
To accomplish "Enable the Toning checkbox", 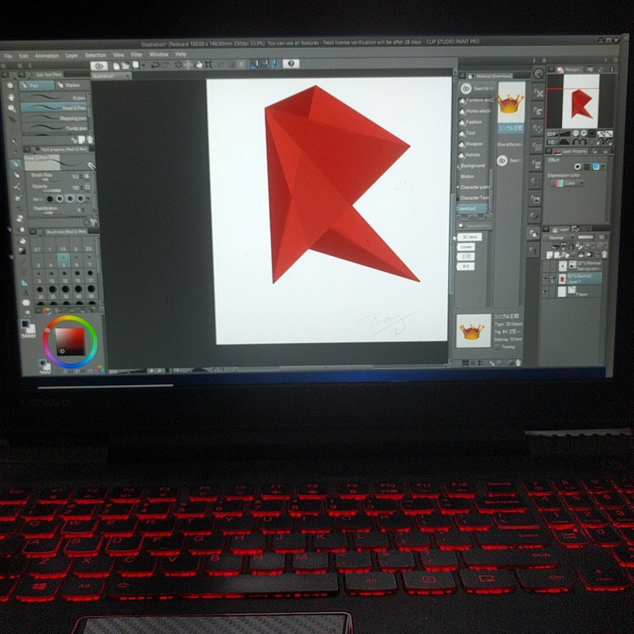I will coord(497,347).
